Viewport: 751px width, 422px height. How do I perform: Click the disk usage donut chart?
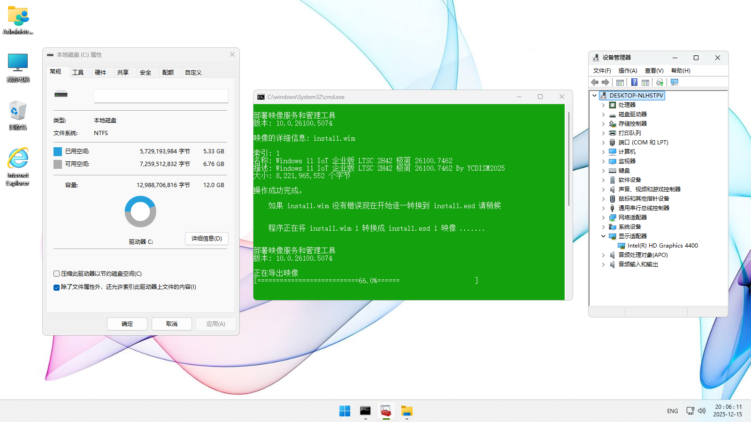click(x=140, y=211)
